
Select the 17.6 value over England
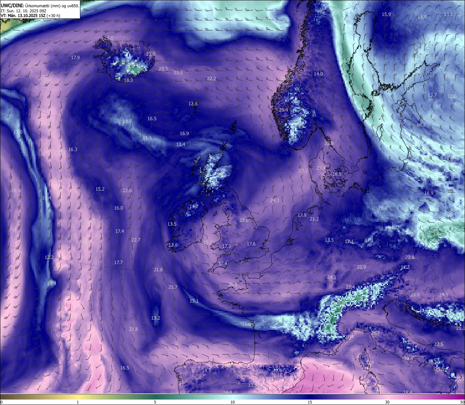click(251, 244)
